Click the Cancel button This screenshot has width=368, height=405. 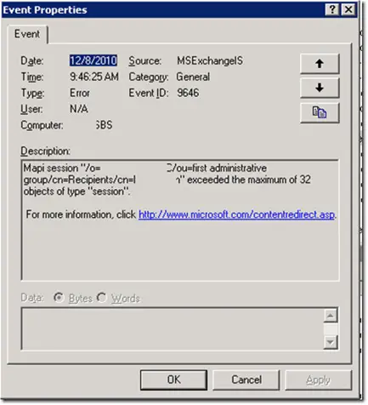tap(246, 379)
